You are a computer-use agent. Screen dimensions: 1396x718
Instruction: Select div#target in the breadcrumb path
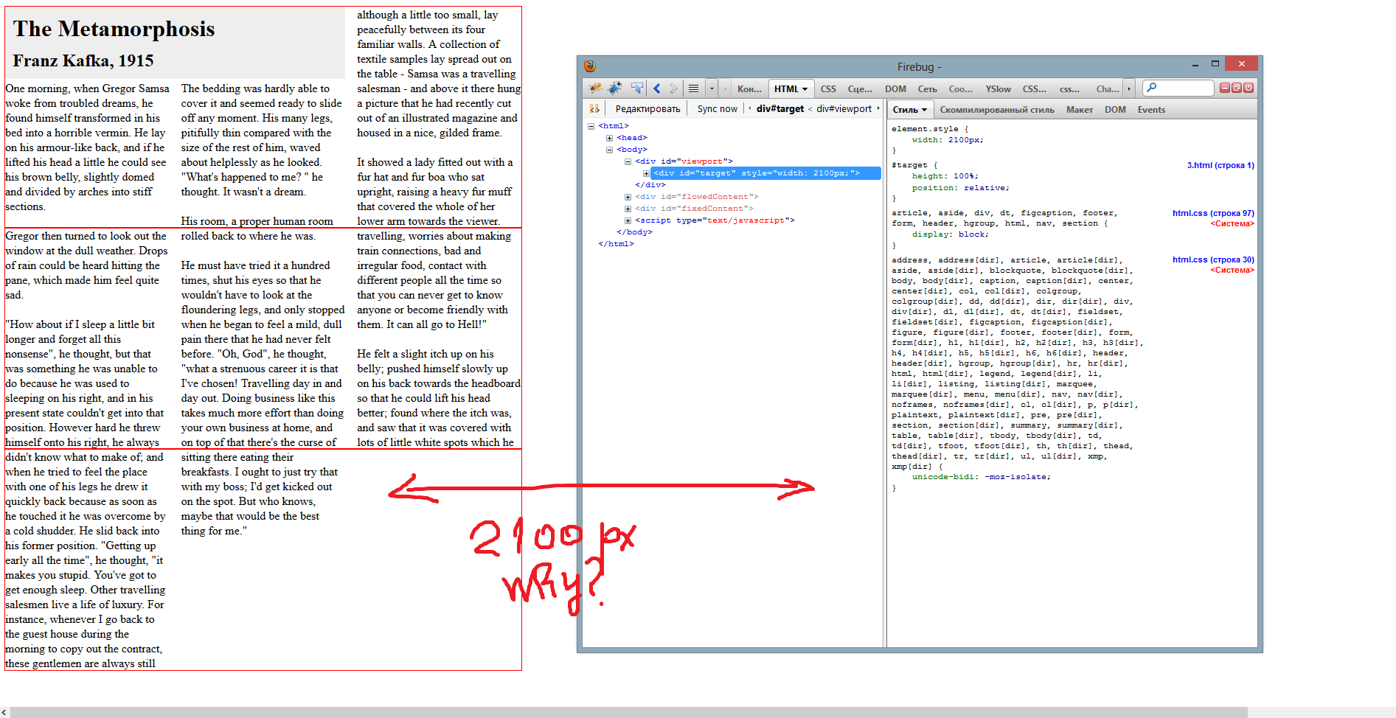click(x=780, y=109)
